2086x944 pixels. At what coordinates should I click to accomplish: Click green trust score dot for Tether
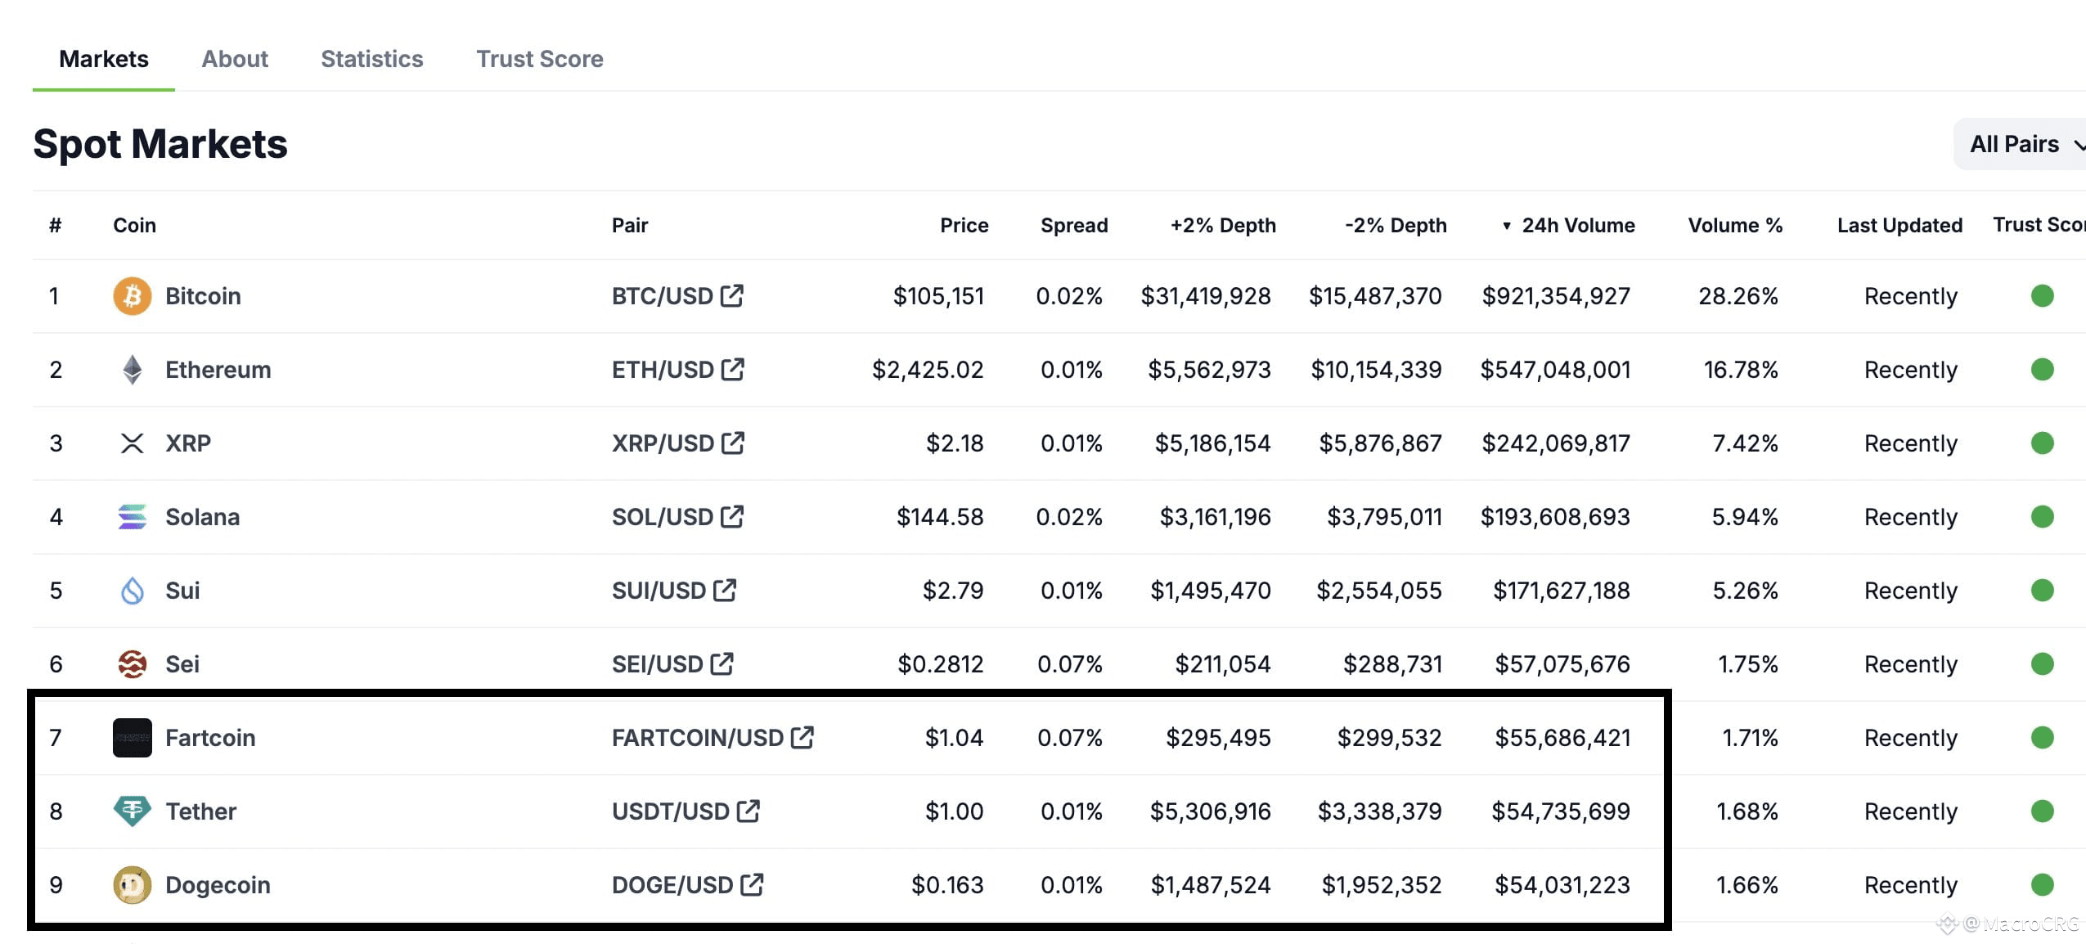pyautogui.click(x=2043, y=811)
